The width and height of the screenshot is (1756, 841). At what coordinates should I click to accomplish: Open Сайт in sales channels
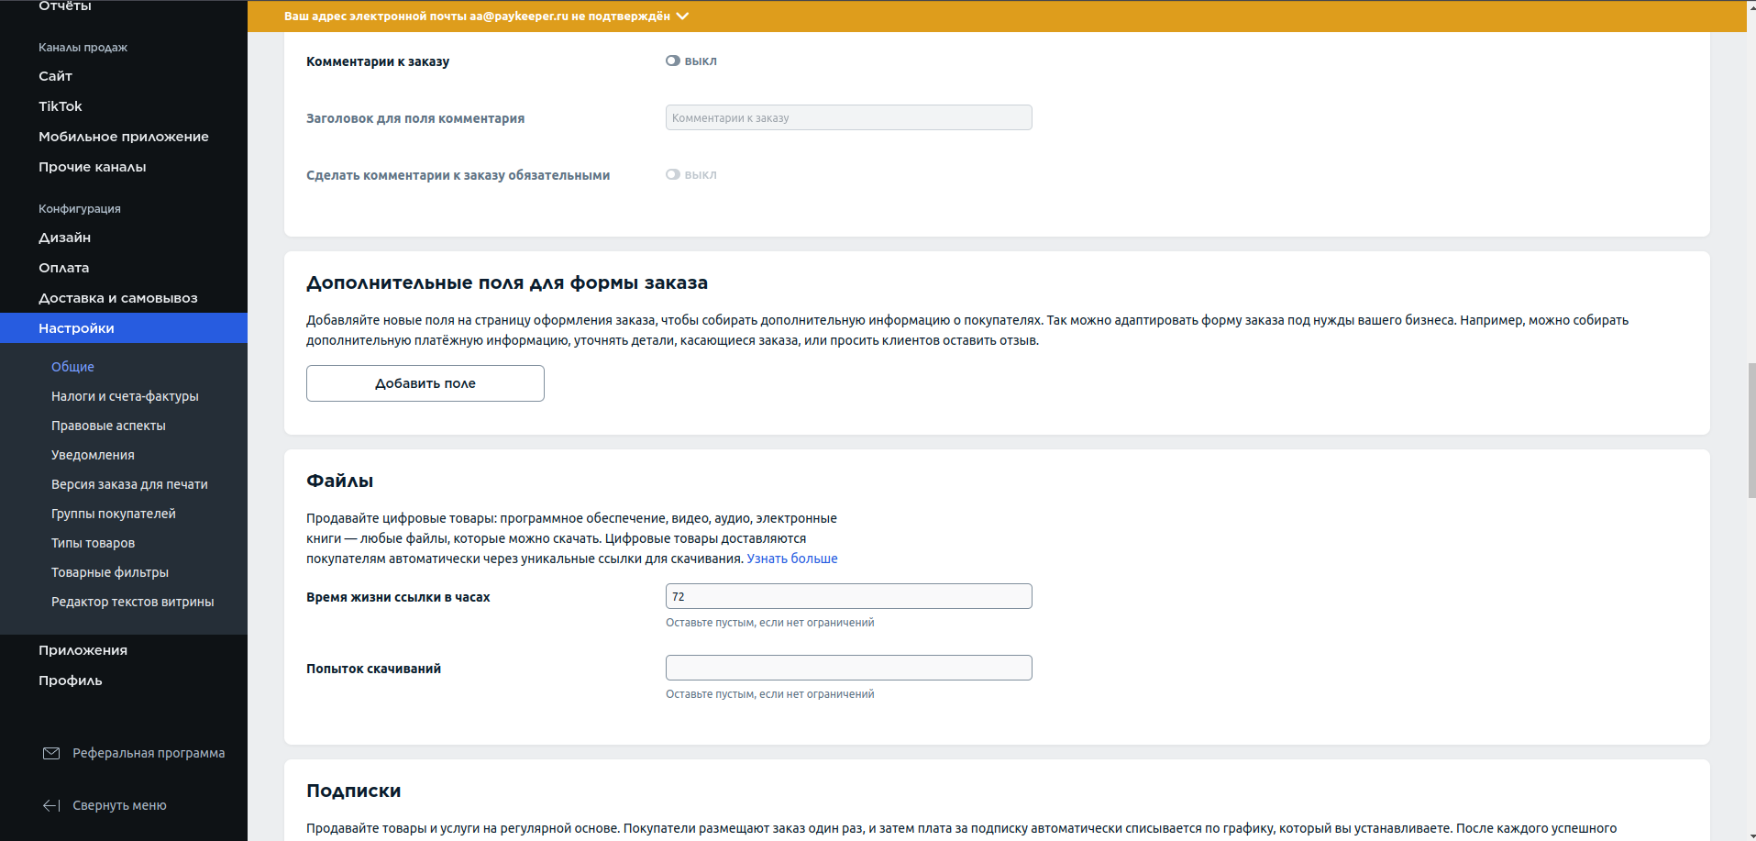[x=55, y=76]
